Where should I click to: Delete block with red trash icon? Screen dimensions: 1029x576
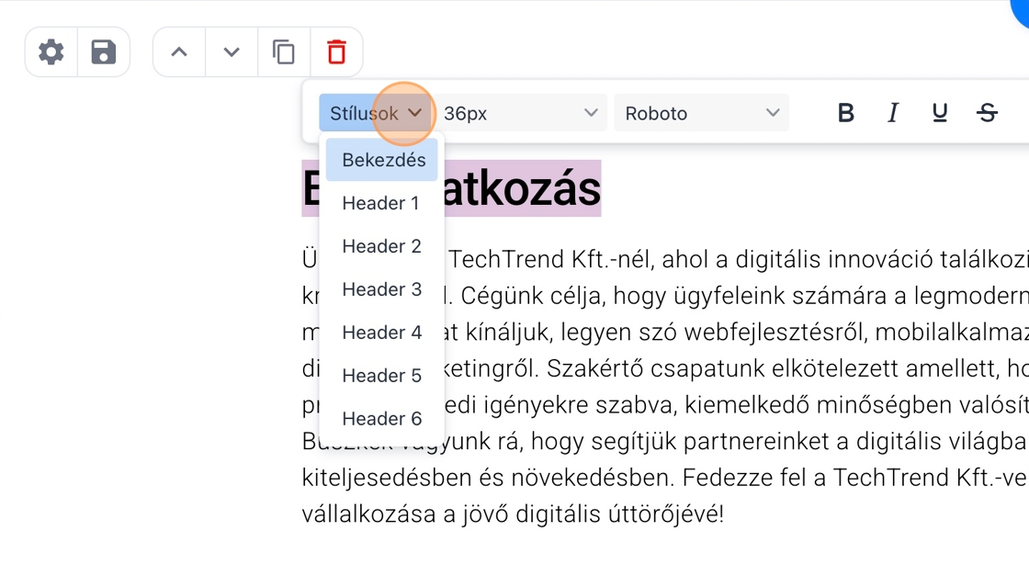click(336, 52)
